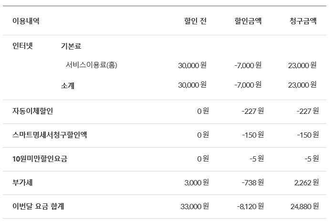Select the 청구금액 column header
This screenshot has width=333, height=222.
click(302, 21)
